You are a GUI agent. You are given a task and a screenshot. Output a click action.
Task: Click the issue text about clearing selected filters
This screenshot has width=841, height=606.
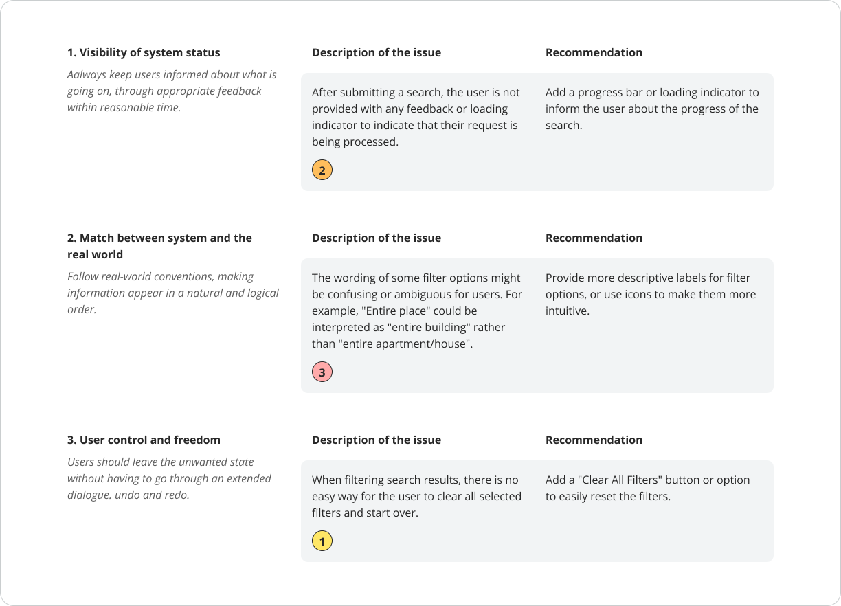click(416, 496)
